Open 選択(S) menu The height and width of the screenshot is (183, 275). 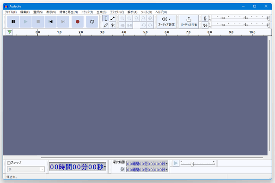click(x=38, y=12)
